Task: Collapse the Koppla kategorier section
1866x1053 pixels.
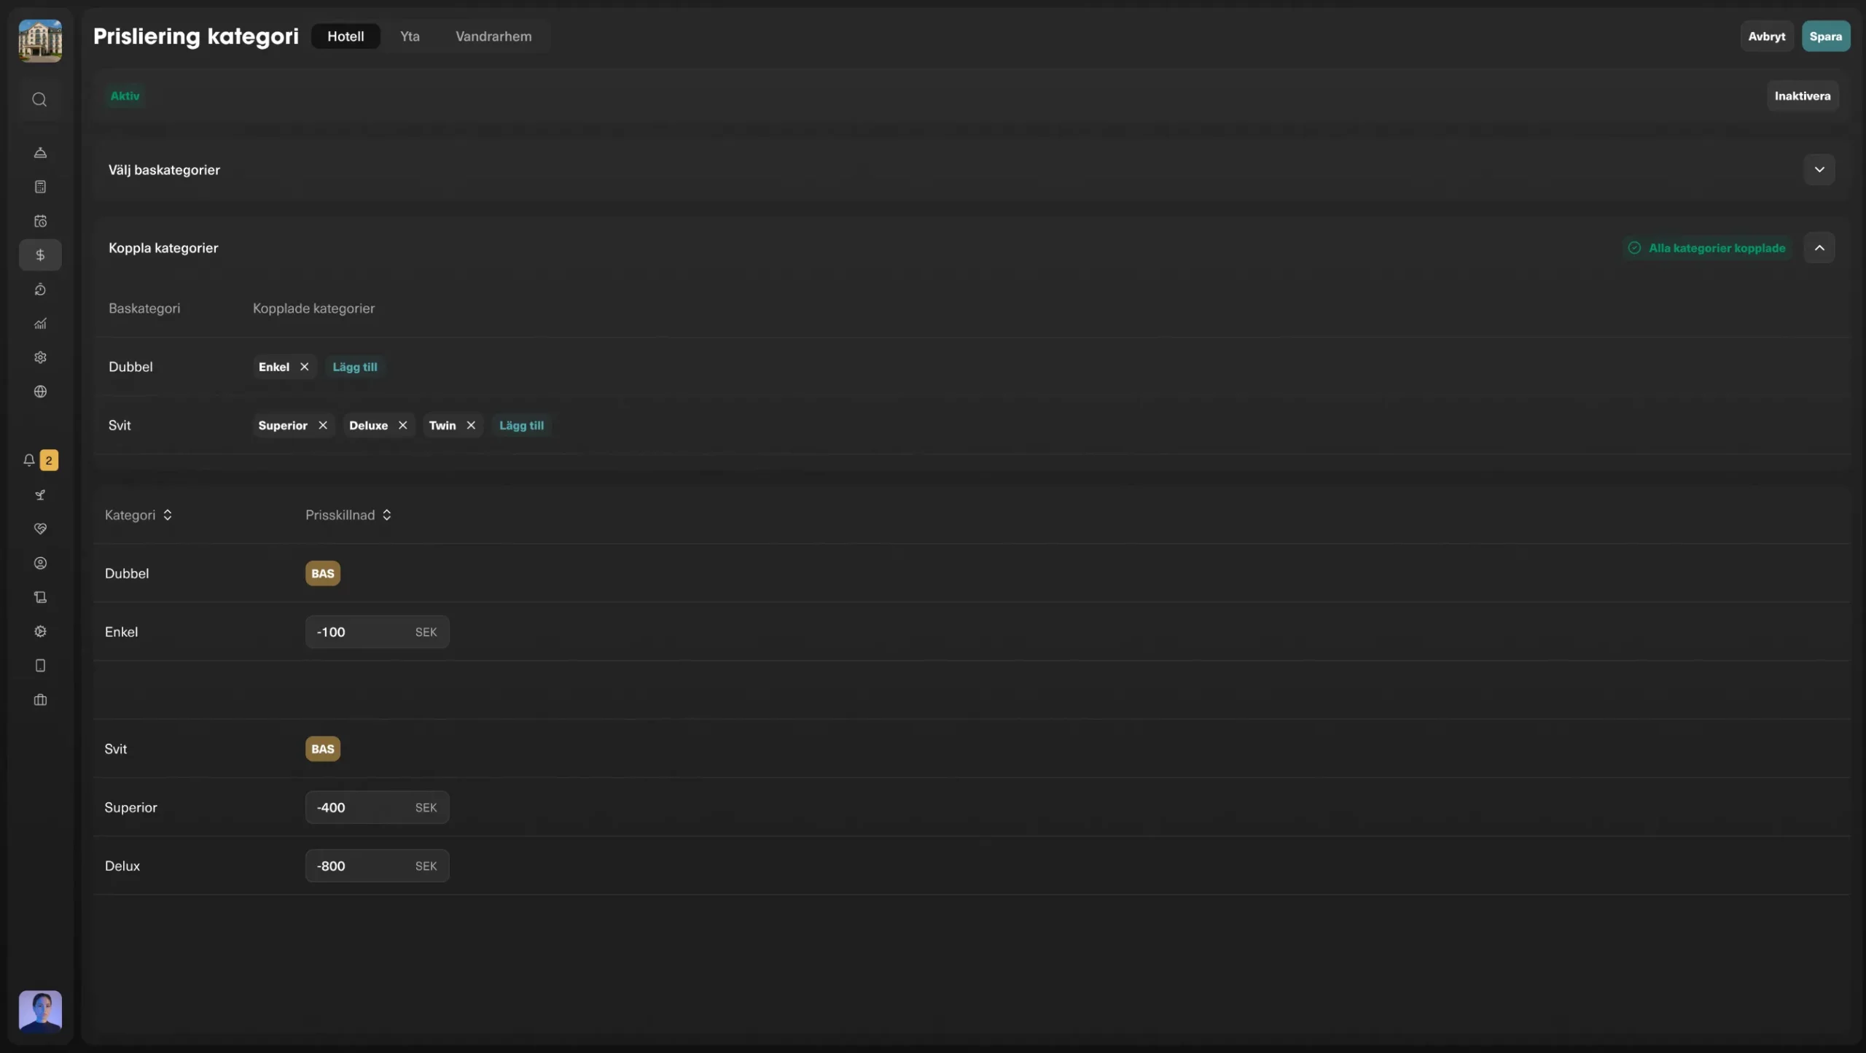Action: click(1819, 248)
